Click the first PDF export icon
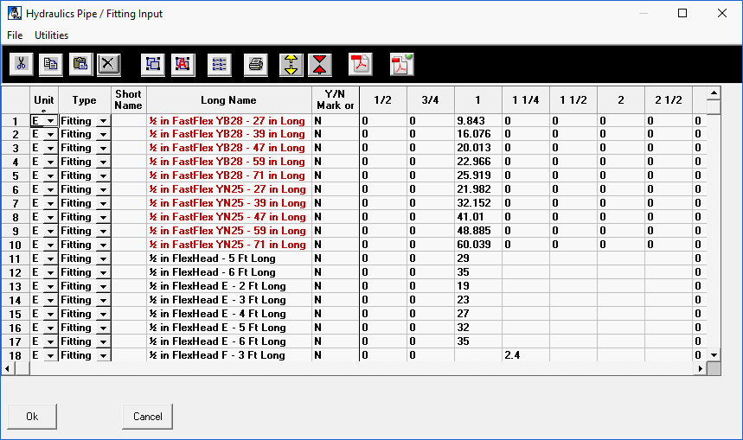 (x=360, y=64)
